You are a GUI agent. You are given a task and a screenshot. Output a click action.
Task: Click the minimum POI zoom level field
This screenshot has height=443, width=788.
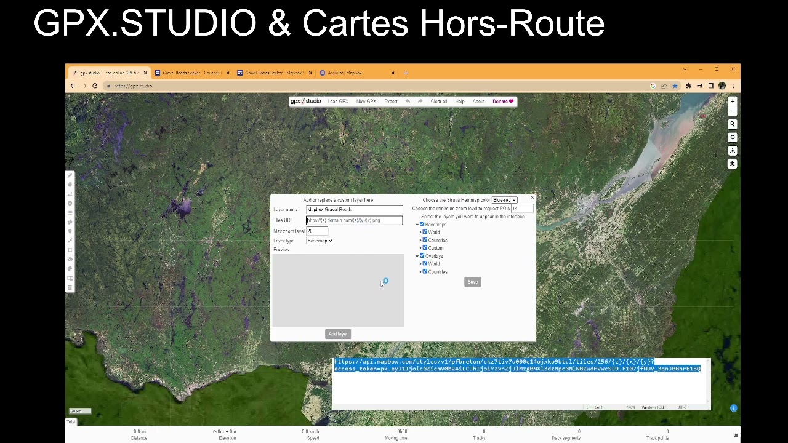click(523, 209)
